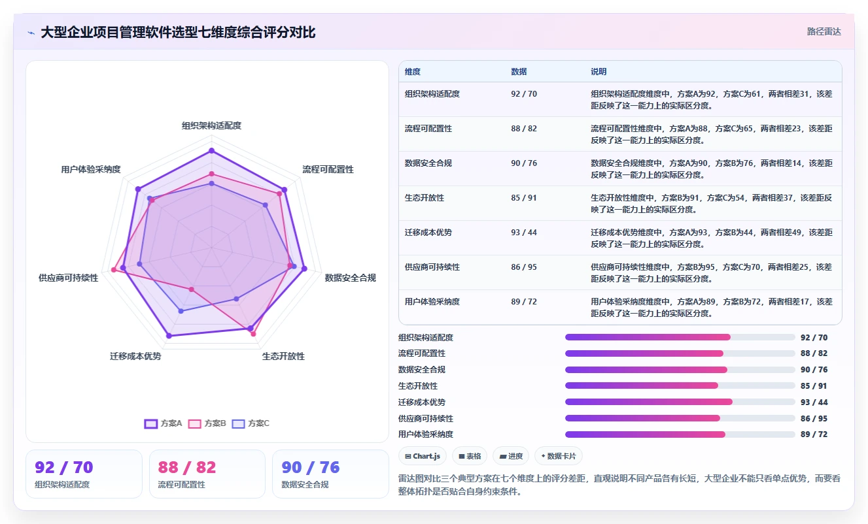The image size is (868, 524).
Task: Click the 路径雷达 label in header
Action: 824,31
